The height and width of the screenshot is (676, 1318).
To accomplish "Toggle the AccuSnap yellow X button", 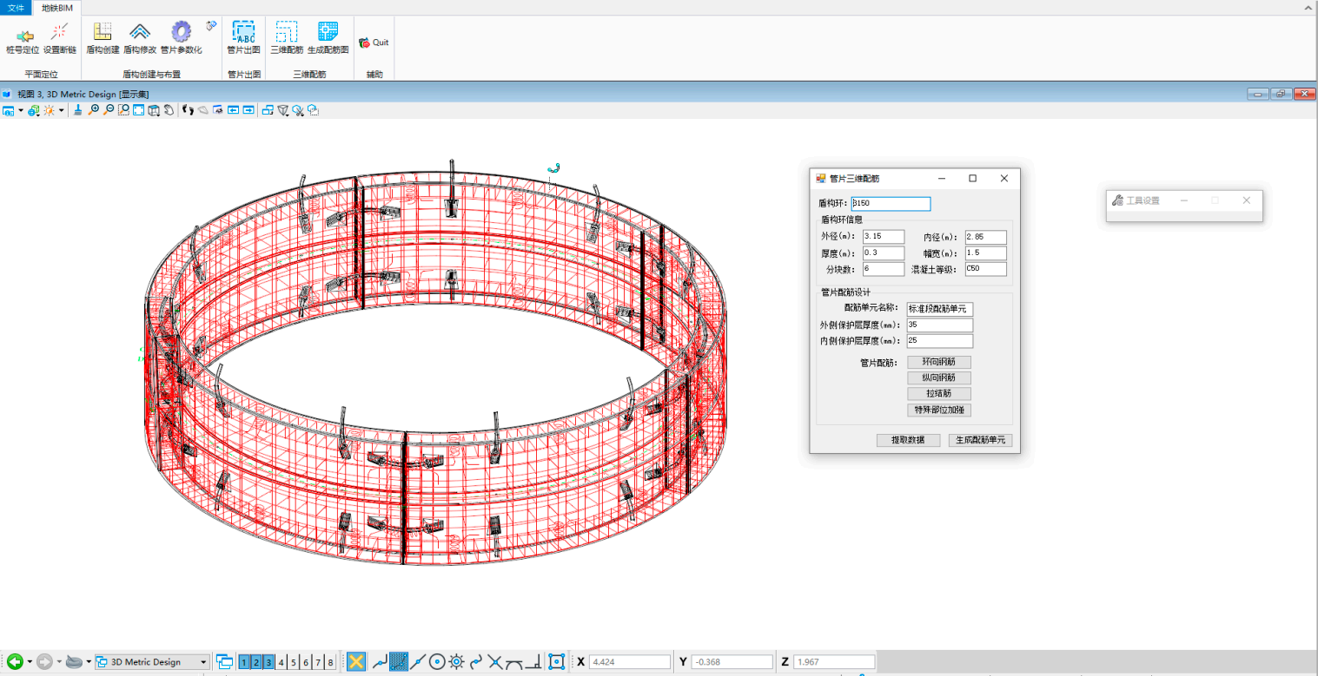I will 355,661.
